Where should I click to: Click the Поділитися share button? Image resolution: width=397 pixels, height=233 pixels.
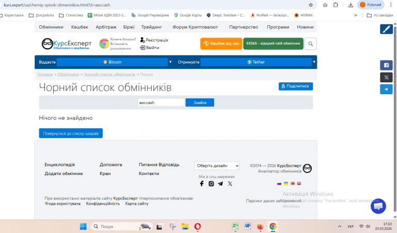pyautogui.click(x=296, y=86)
